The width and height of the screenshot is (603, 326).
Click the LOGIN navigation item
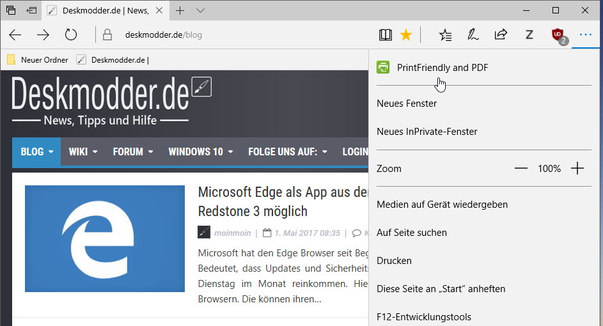pyautogui.click(x=354, y=152)
